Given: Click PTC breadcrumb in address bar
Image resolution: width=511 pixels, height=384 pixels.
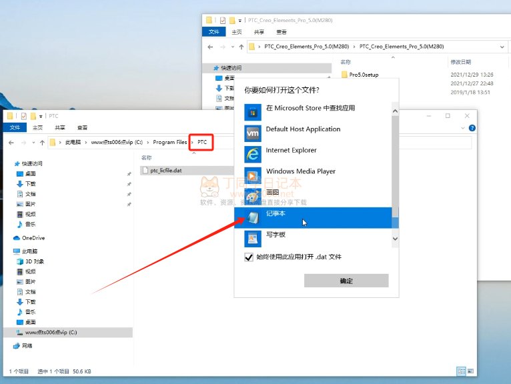Looking at the screenshot, I should (202, 143).
